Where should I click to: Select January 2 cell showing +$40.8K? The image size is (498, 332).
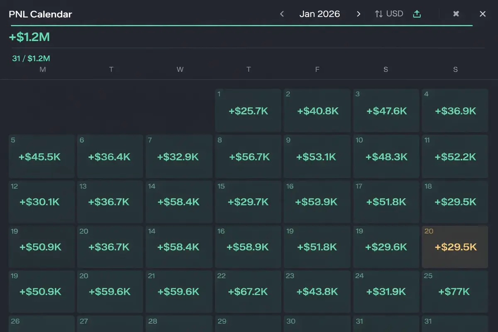click(317, 110)
